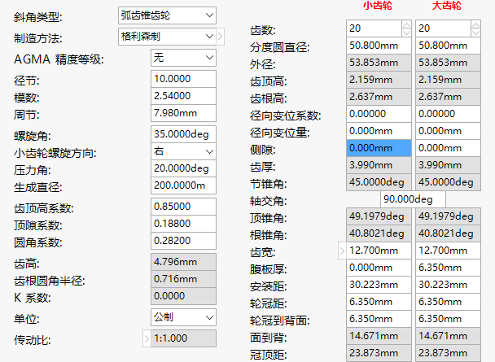The width and height of the screenshot is (495, 362).
Task: Click the K 系数 value 0.0000
Action: (x=183, y=296)
